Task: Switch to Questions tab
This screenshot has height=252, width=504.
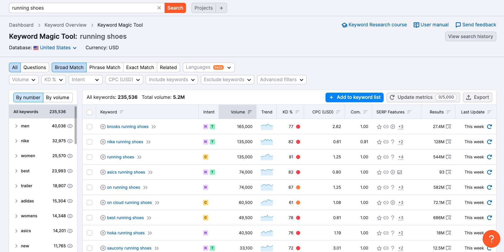Action: point(35,67)
